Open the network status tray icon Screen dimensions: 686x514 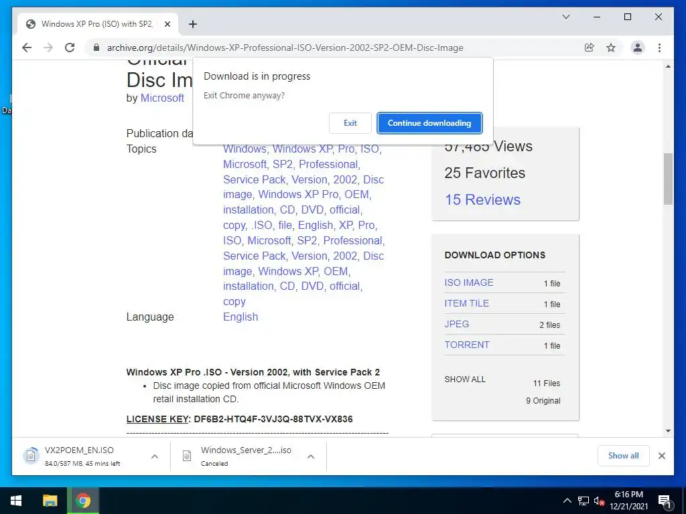pos(583,501)
